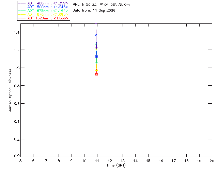Click the x-axis tick label '7'
Image resolution: width=218 pixels, height=174 pixels.
click(46, 161)
